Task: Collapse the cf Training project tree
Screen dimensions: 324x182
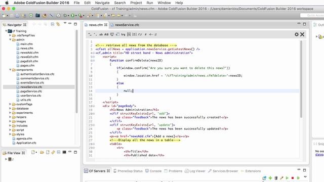Action: click(x=6, y=31)
